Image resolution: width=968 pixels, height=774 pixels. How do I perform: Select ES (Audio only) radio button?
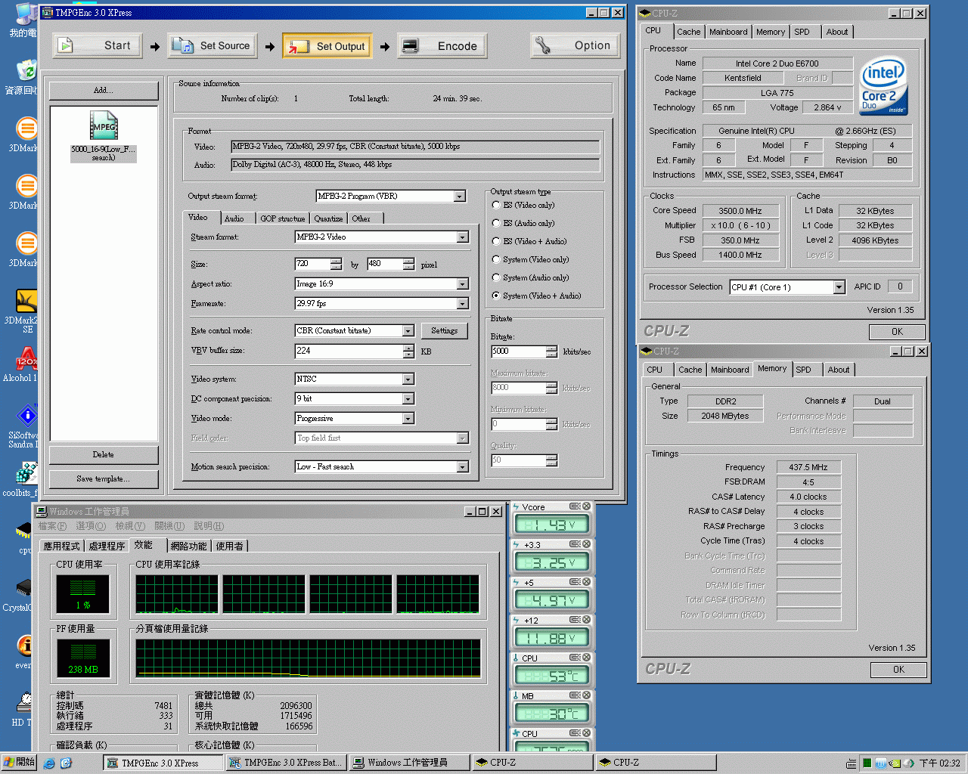click(496, 223)
